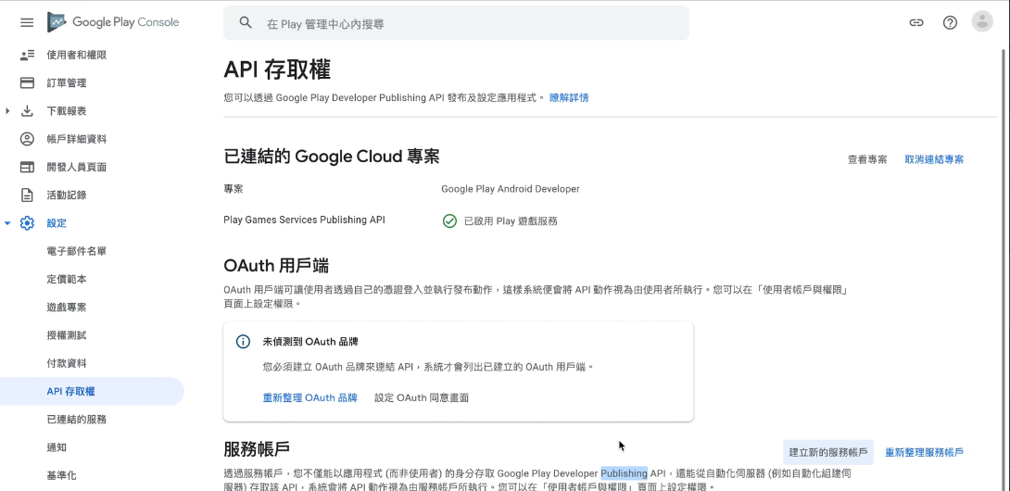
Task: Open 授權測試 settings item
Action: (67, 335)
